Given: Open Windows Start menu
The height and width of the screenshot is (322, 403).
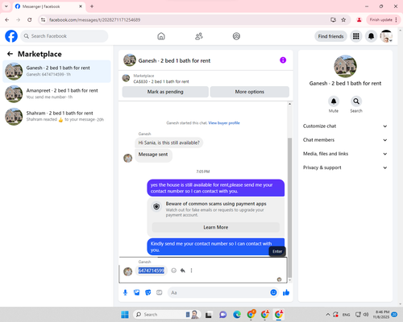Looking at the screenshot, I should 125,315.
